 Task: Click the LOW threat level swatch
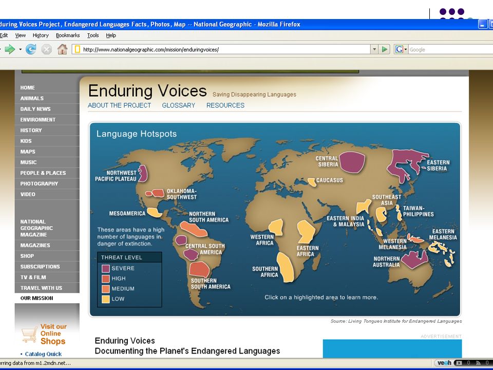click(106, 299)
